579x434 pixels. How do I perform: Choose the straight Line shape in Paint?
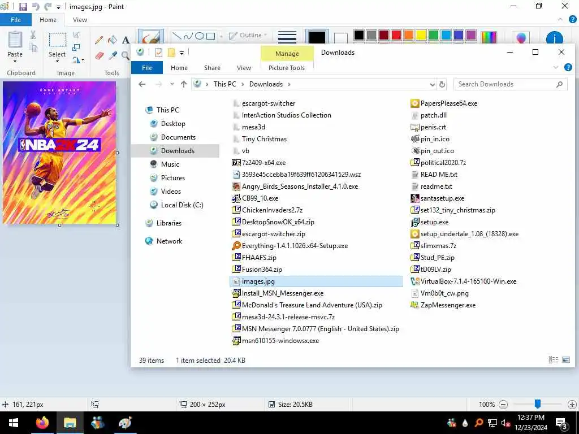tap(177, 36)
